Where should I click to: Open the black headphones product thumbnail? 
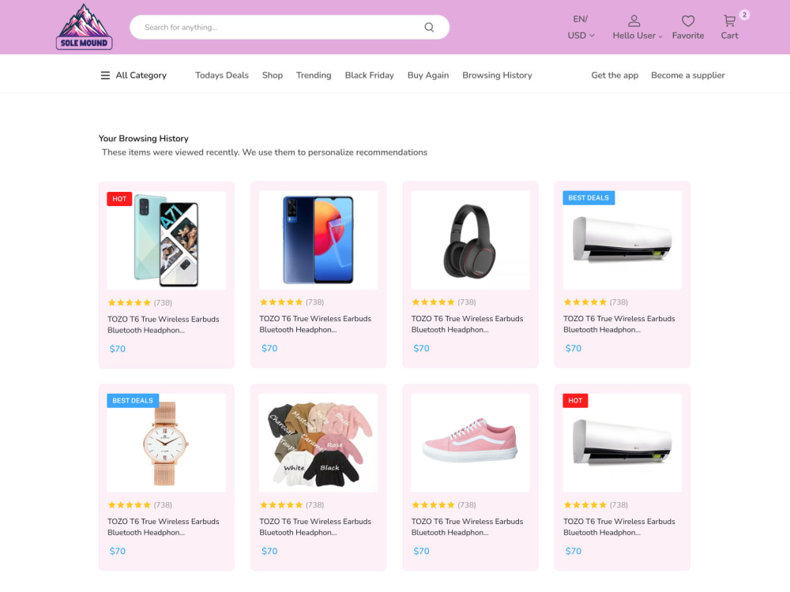pyautogui.click(x=470, y=240)
